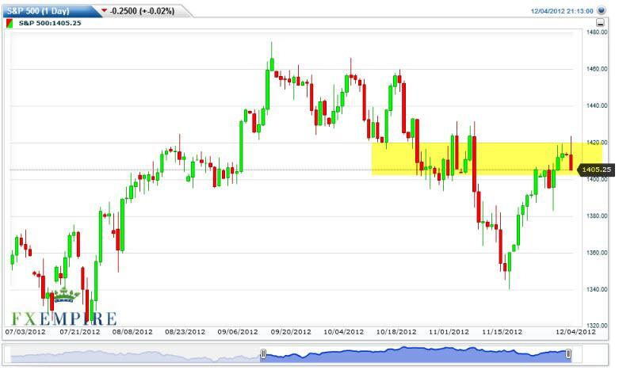Click the 08/23/2012 date label
The height and width of the screenshot is (370, 619).
[x=185, y=332]
